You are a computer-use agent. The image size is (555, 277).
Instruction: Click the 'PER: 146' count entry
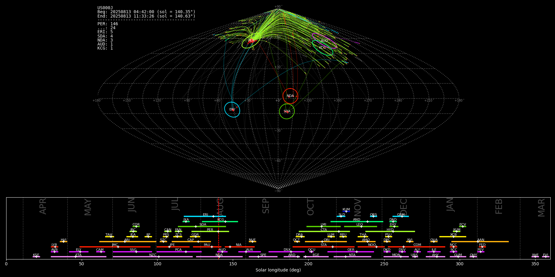pyautogui.click(x=108, y=24)
